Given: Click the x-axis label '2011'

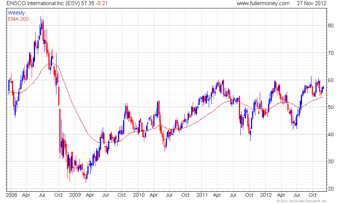Looking at the screenshot, I should pyautogui.click(x=202, y=195).
